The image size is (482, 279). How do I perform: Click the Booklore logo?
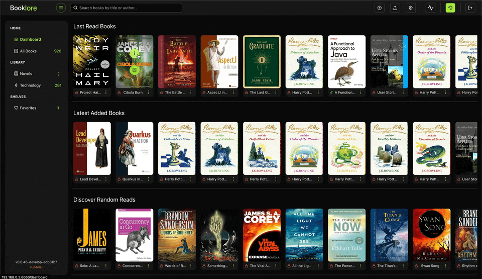coord(24,8)
